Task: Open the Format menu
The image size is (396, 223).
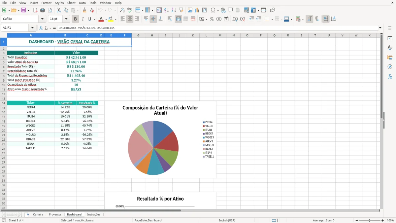Action: (46, 3)
